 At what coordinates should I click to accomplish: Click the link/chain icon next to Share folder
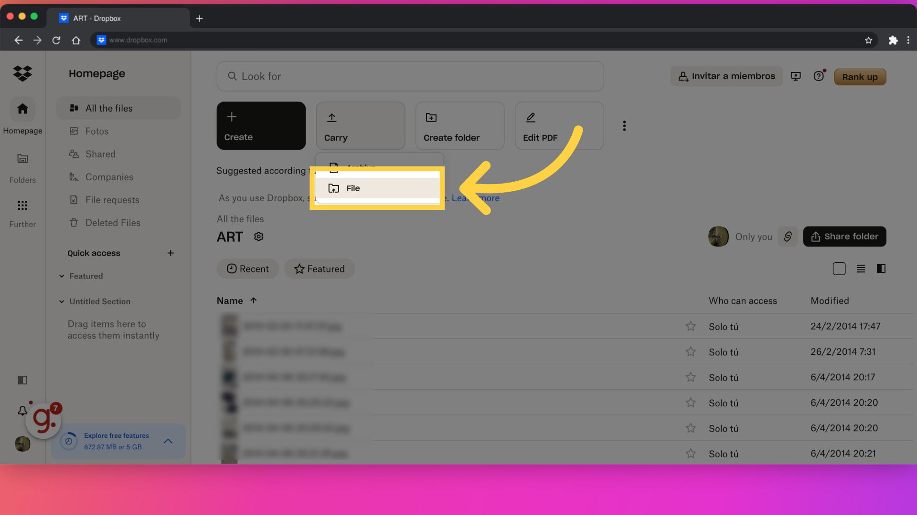tap(788, 236)
